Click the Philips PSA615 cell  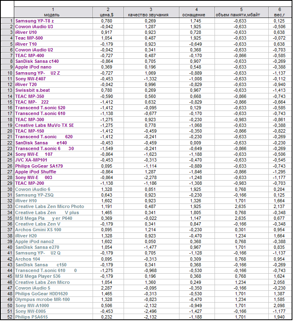click(x=53, y=317)
